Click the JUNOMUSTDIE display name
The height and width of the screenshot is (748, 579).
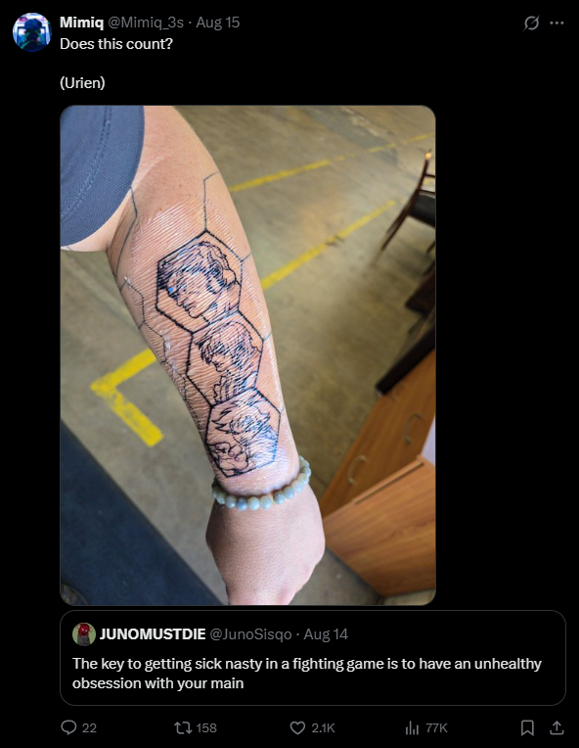pos(153,634)
